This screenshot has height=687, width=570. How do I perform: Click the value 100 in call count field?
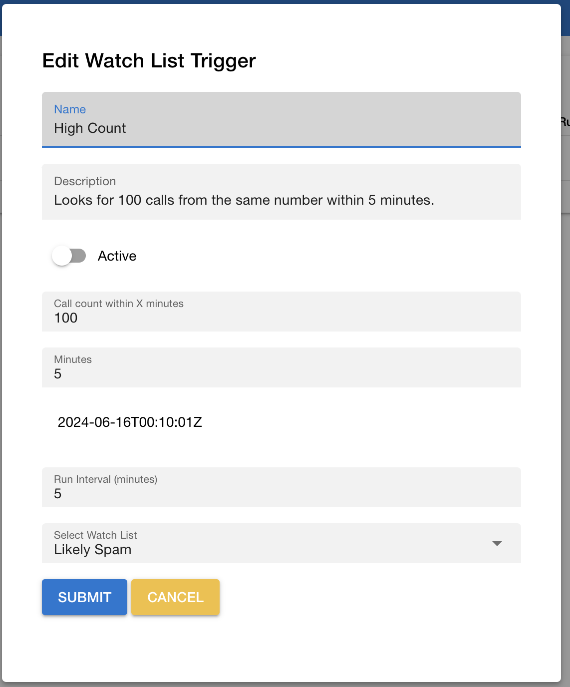65,318
